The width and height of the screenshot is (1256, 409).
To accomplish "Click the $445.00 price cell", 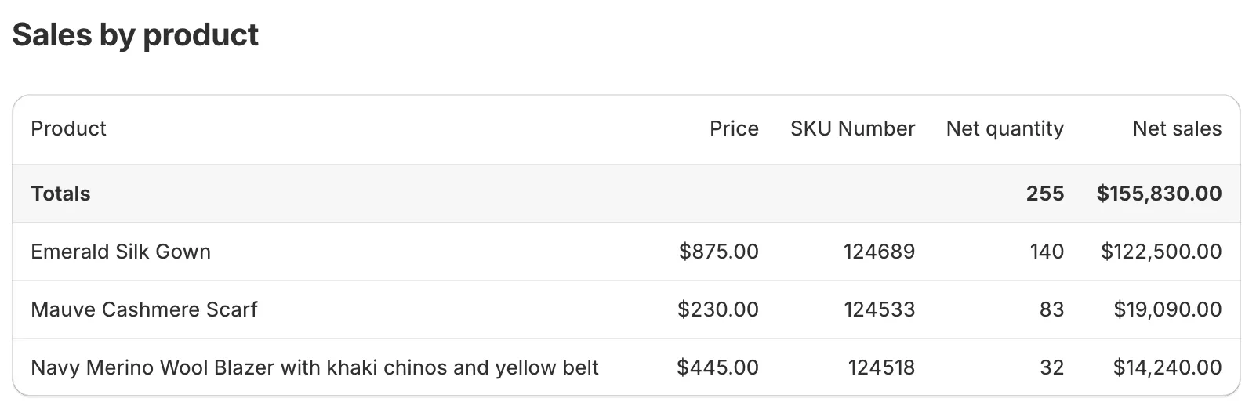I will coord(717,367).
